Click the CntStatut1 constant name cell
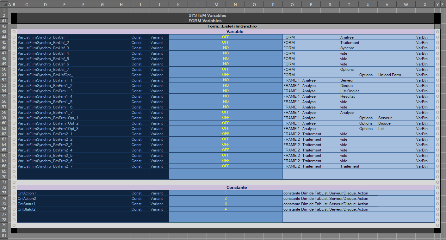Screen dimensions: 446x240 (x=74, y=204)
